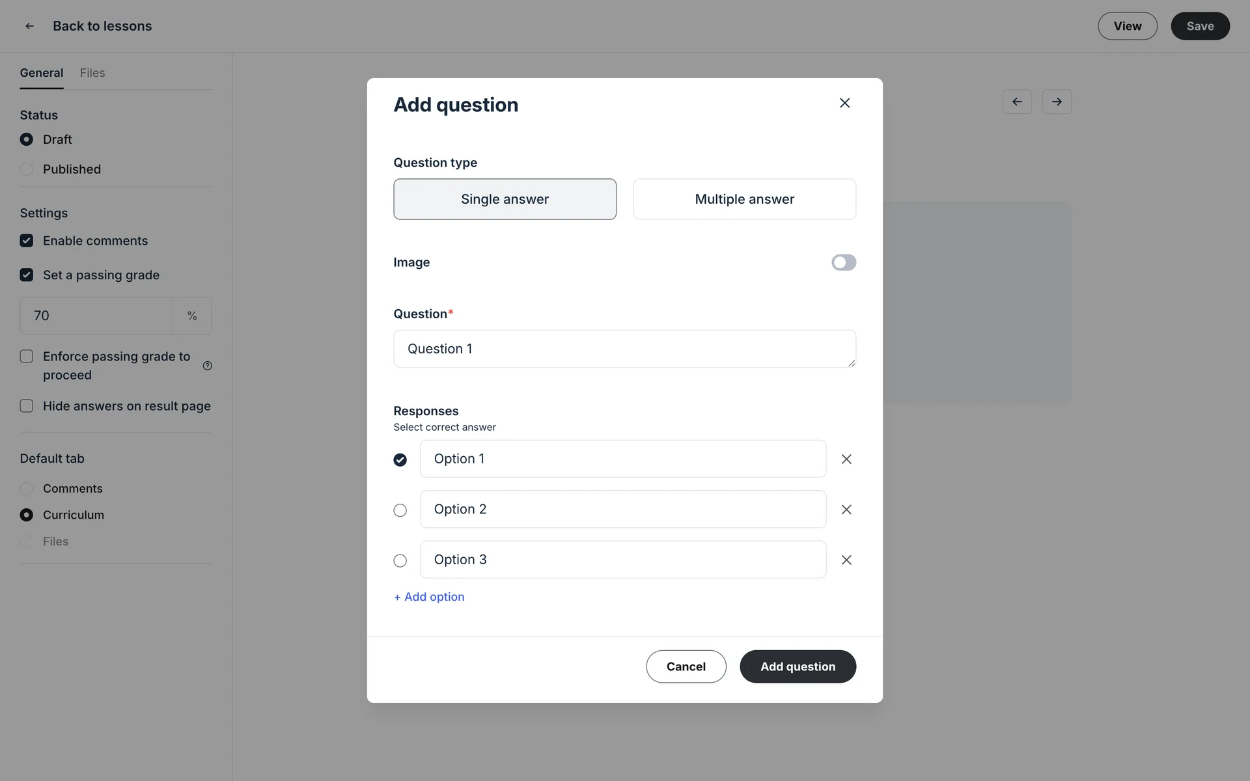Go to previous item with left arrow button
The height and width of the screenshot is (781, 1250).
1017,102
